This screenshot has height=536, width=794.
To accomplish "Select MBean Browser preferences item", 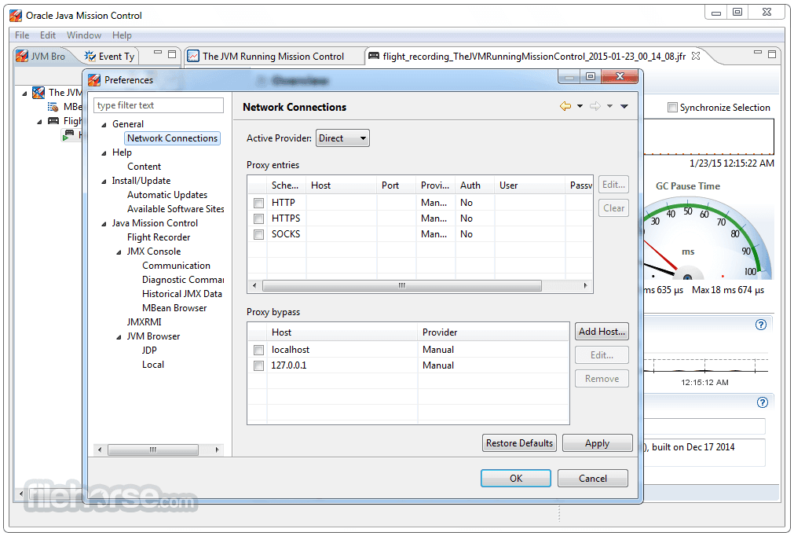I will pos(174,307).
